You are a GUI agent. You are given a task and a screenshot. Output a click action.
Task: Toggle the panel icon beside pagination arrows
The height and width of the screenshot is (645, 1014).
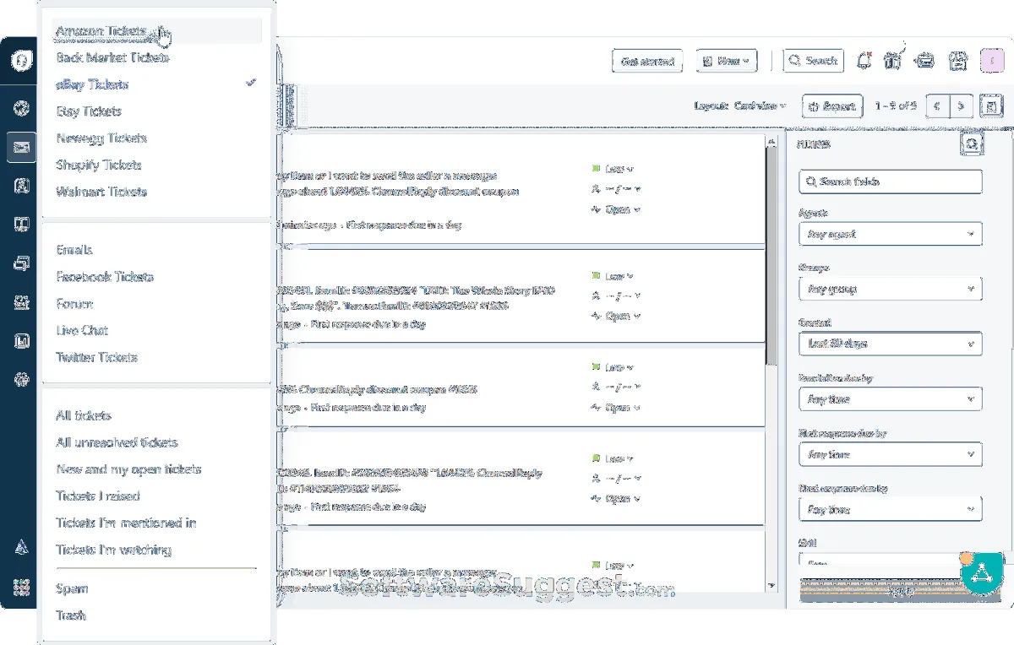[x=990, y=106]
